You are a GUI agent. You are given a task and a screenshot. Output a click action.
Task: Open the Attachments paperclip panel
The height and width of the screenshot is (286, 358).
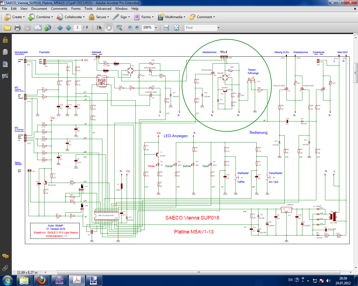5,268
